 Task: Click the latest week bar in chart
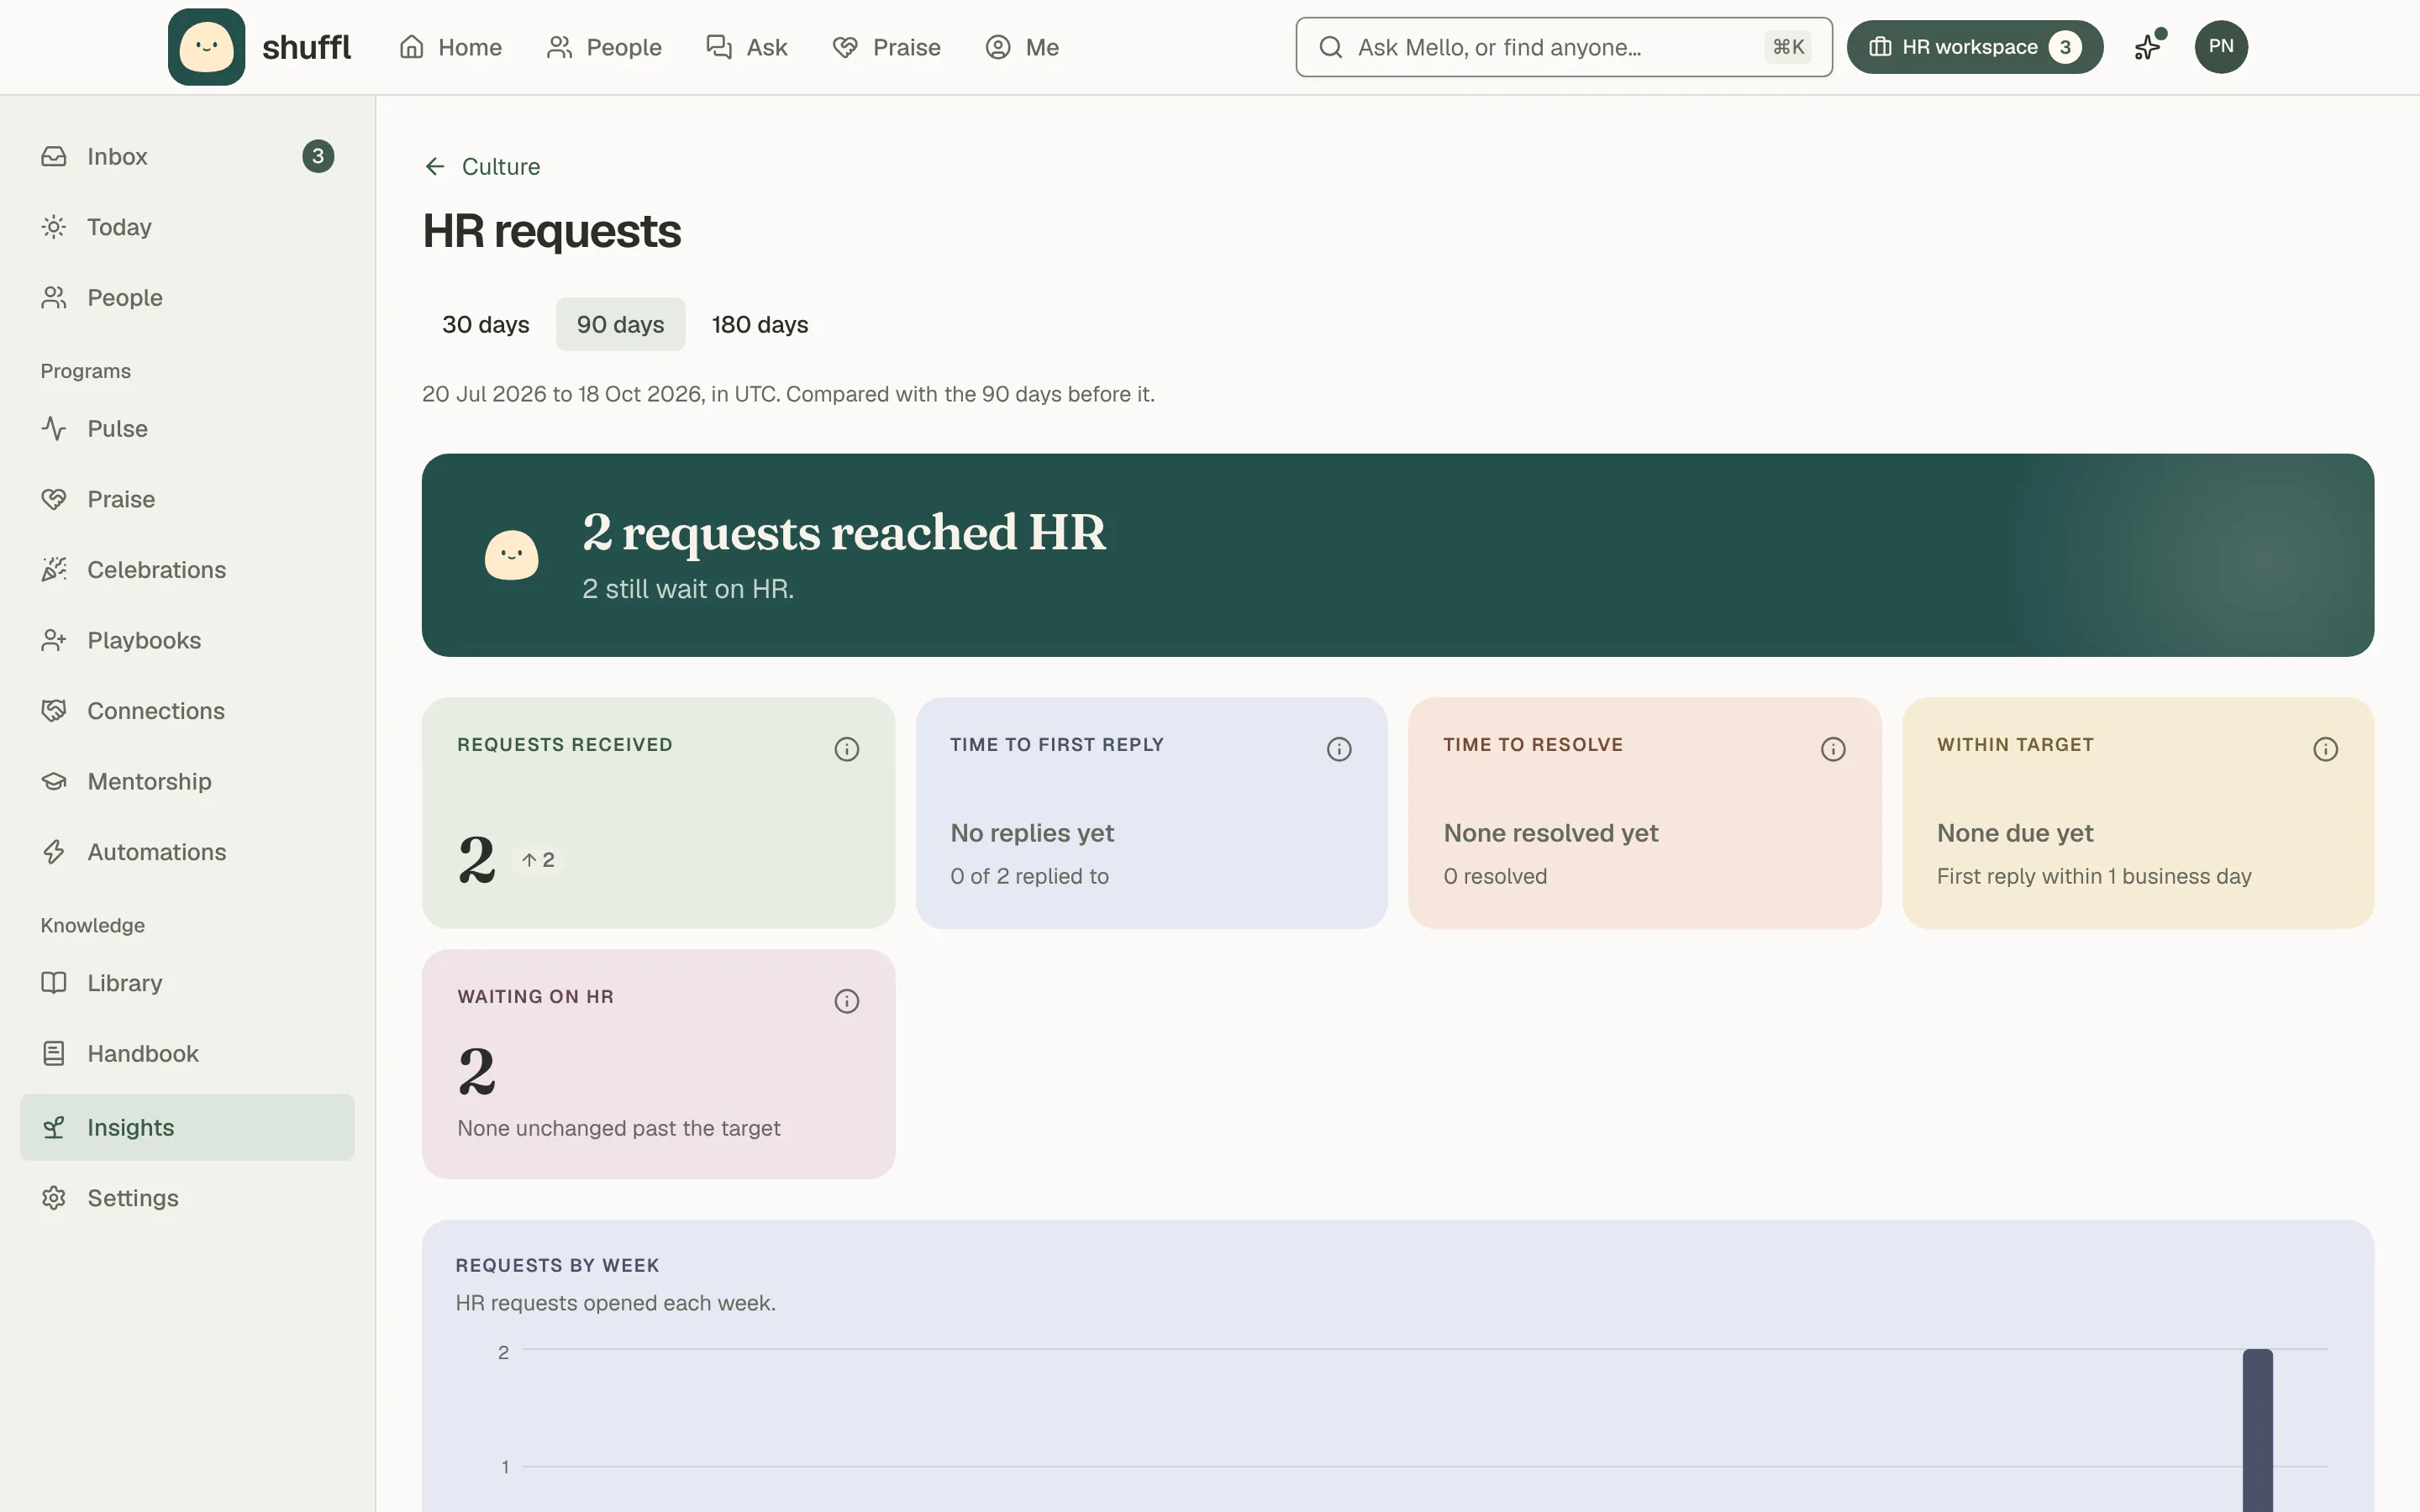[2257, 1430]
